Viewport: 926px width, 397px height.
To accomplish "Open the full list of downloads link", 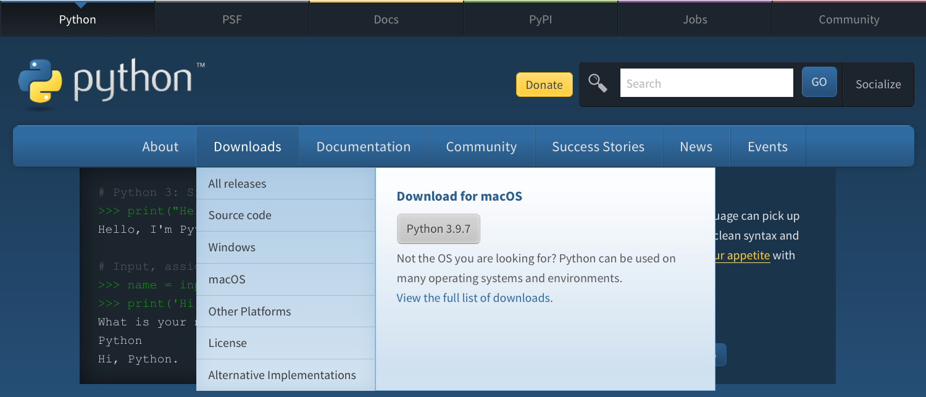I will pyautogui.click(x=473, y=298).
